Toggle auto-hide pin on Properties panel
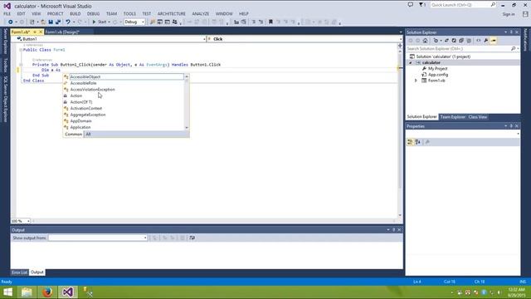Screen dimensions: 531x299 [511, 126]
